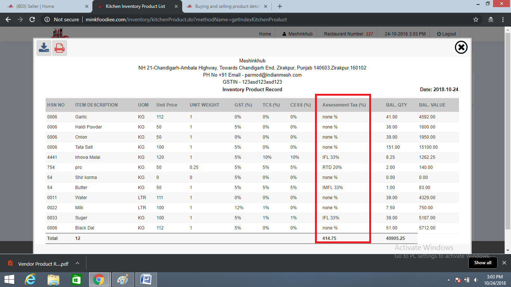Open File Explorer from taskbar

click(x=53, y=280)
